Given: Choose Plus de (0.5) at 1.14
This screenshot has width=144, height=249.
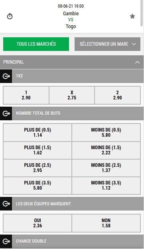Looking at the screenshot, I should [37, 132].
